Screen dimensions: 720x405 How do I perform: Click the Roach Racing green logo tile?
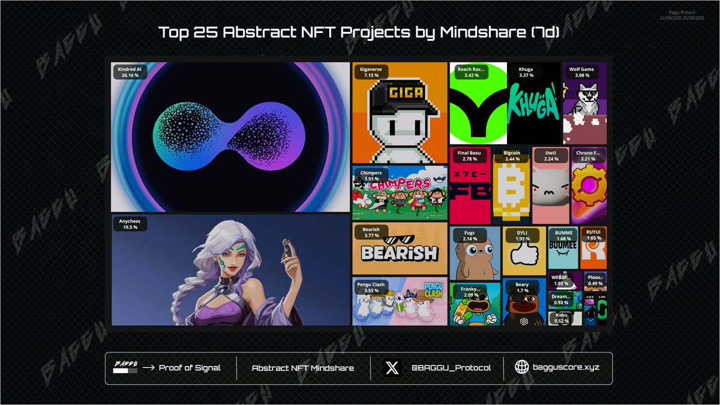click(478, 103)
